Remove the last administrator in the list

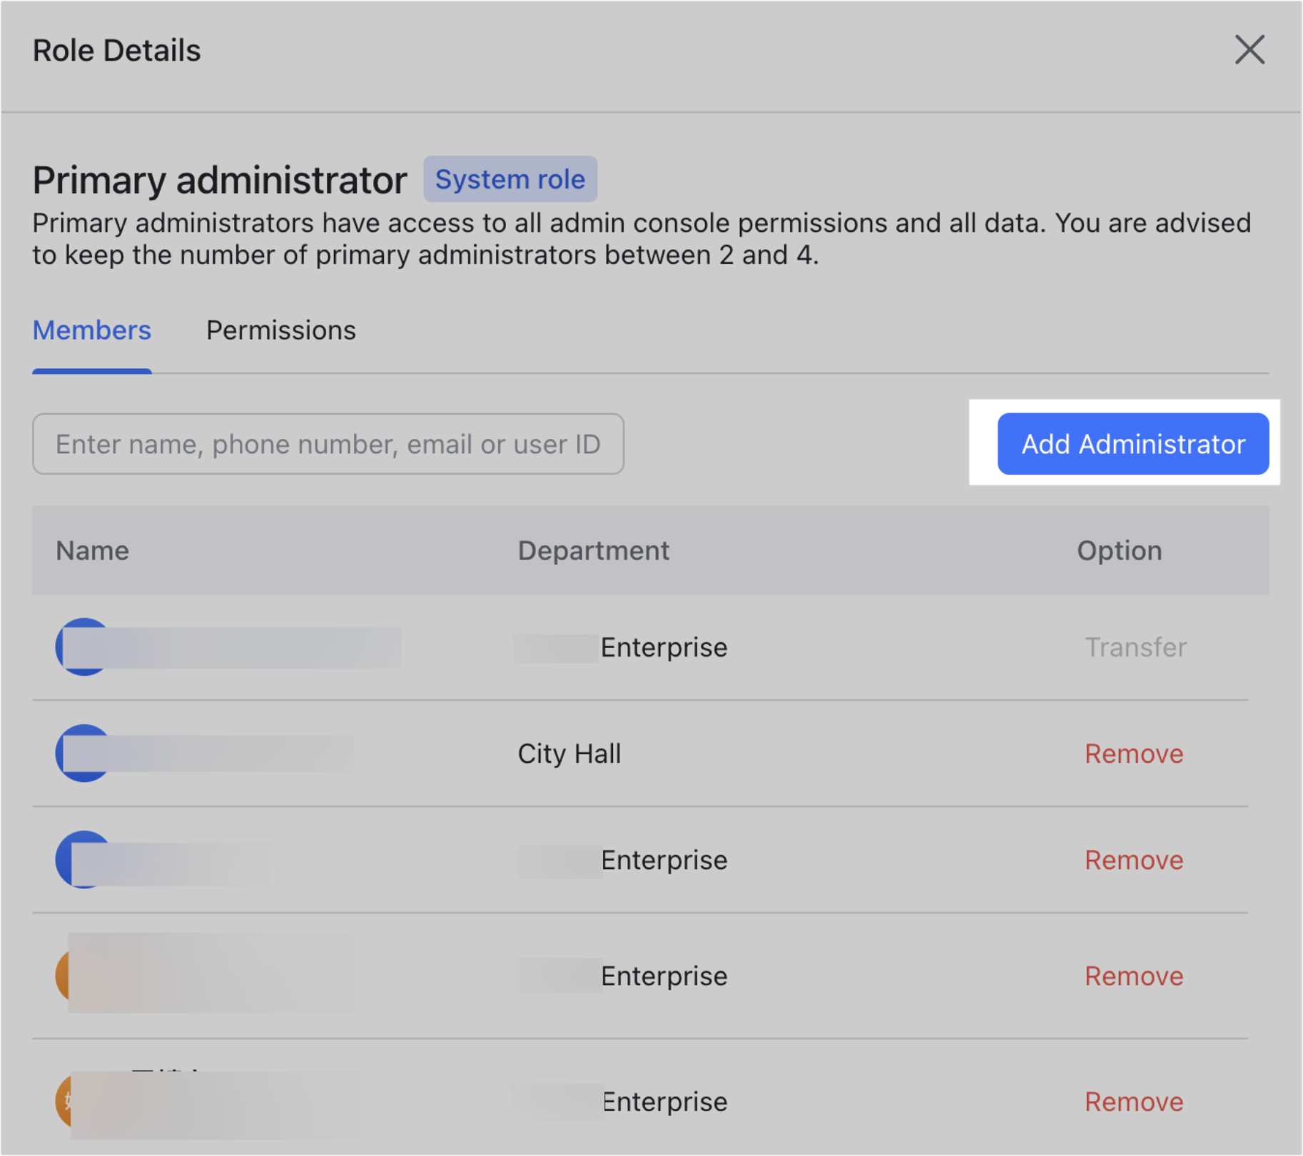[1134, 1101]
